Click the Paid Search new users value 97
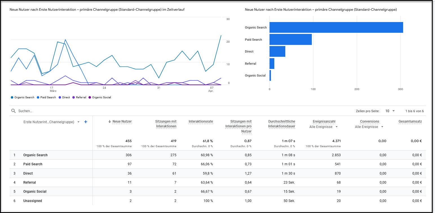The width and height of the screenshot is (435, 213). click(x=129, y=164)
